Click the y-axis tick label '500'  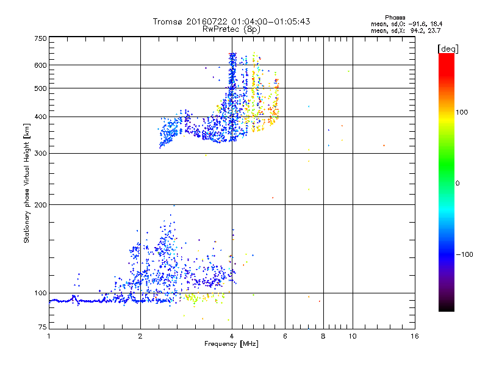coord(40,88)
